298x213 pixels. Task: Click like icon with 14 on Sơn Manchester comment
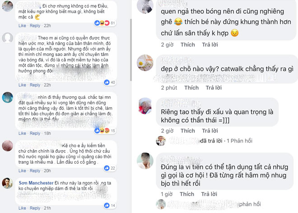[107, 205]
